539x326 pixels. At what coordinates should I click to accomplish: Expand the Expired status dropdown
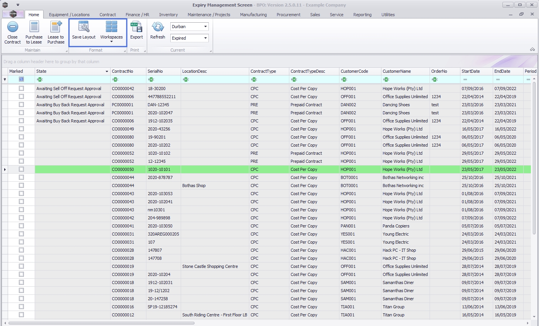pos(205,38)
